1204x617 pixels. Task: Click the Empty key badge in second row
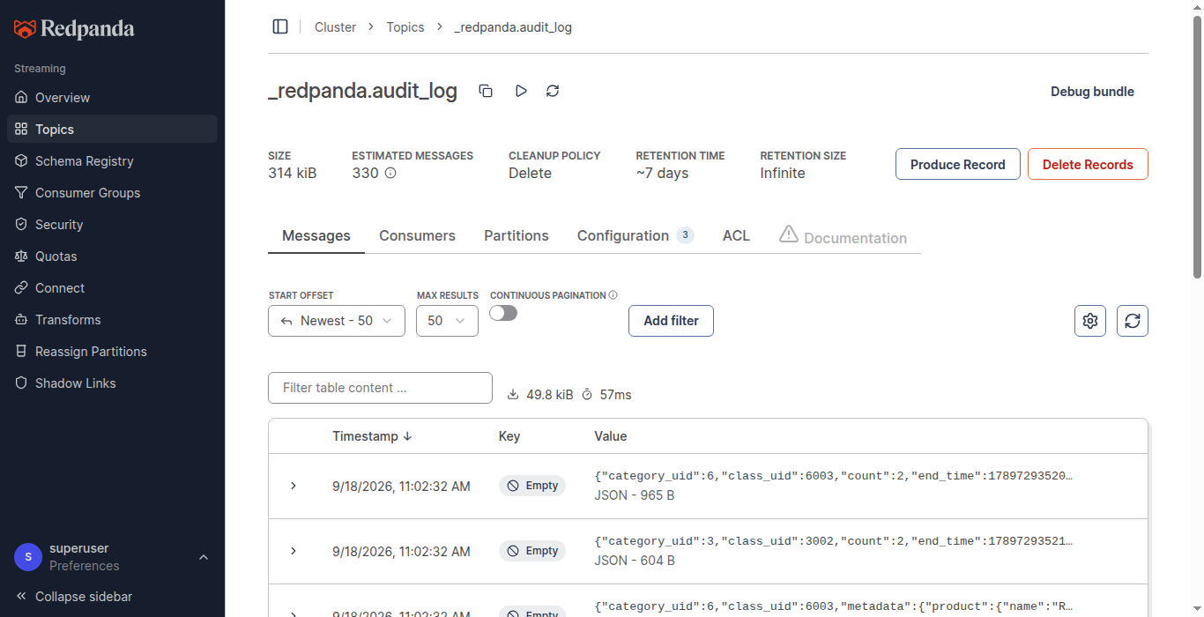click(532, 551)
